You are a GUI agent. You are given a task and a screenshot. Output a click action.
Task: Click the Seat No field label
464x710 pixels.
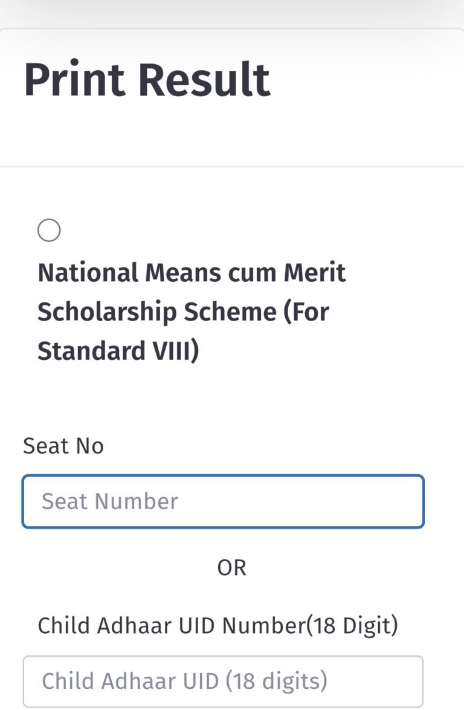(63, 446)
